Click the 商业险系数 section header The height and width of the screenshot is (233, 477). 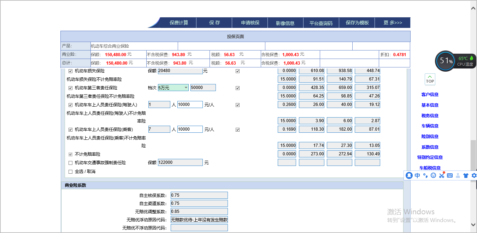[232, 185]
